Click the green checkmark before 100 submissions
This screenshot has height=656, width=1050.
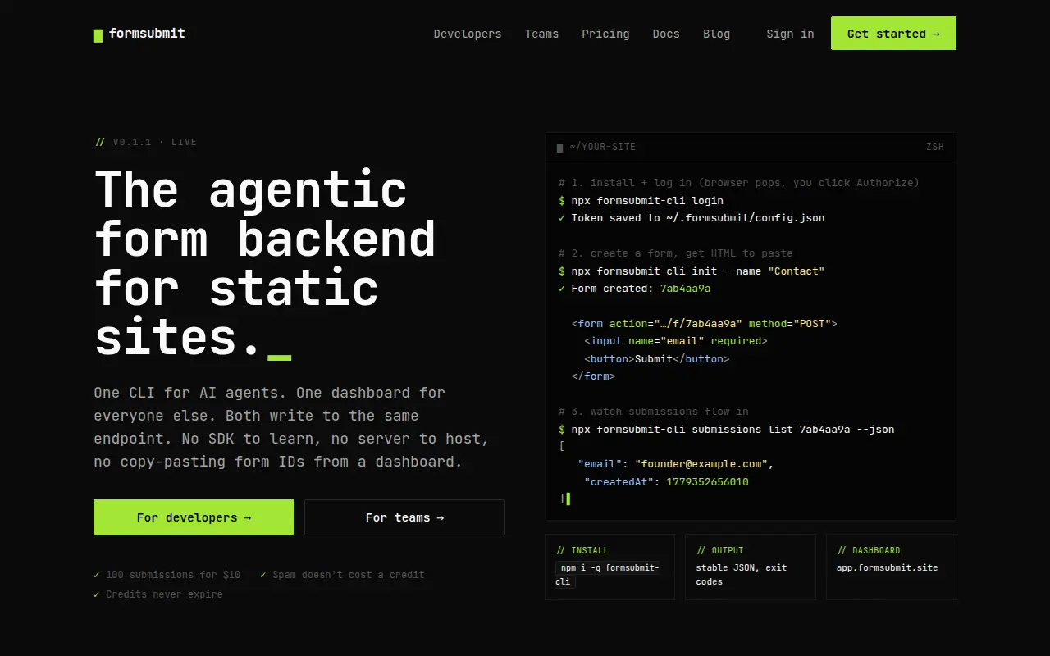pos(97,575)
